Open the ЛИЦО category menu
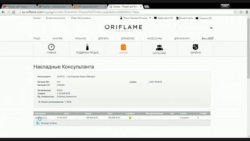This screenshot has width=250, height=141. (x=37, y=38)
